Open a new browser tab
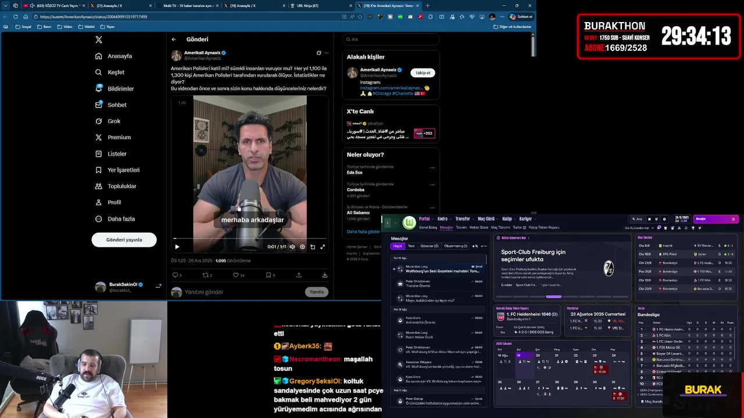744x418 pixels. [427, 6]
